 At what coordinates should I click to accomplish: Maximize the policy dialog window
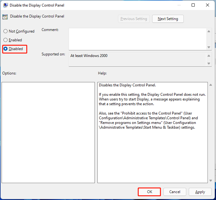[x=193, y=5]
